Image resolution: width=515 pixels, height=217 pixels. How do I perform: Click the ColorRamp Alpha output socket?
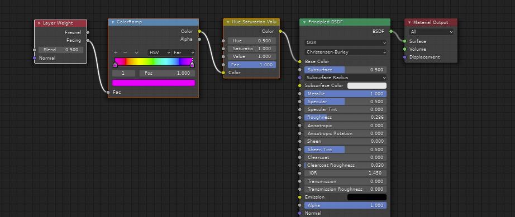point(199,40)
